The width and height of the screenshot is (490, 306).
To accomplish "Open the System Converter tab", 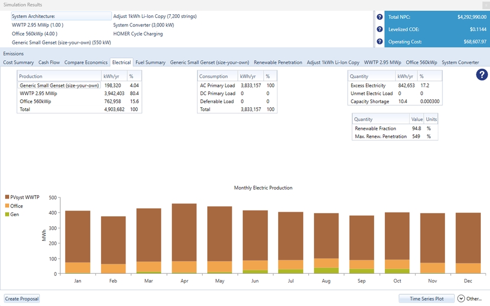I will [x=460, y=62].
